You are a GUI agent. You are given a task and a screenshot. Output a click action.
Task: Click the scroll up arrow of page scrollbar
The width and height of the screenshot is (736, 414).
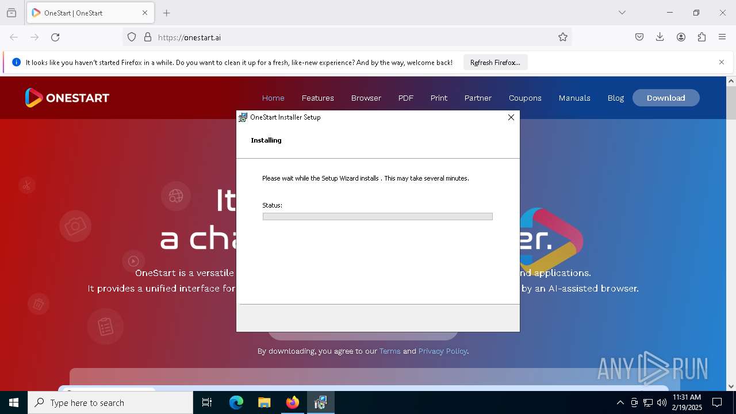point(731,81)
